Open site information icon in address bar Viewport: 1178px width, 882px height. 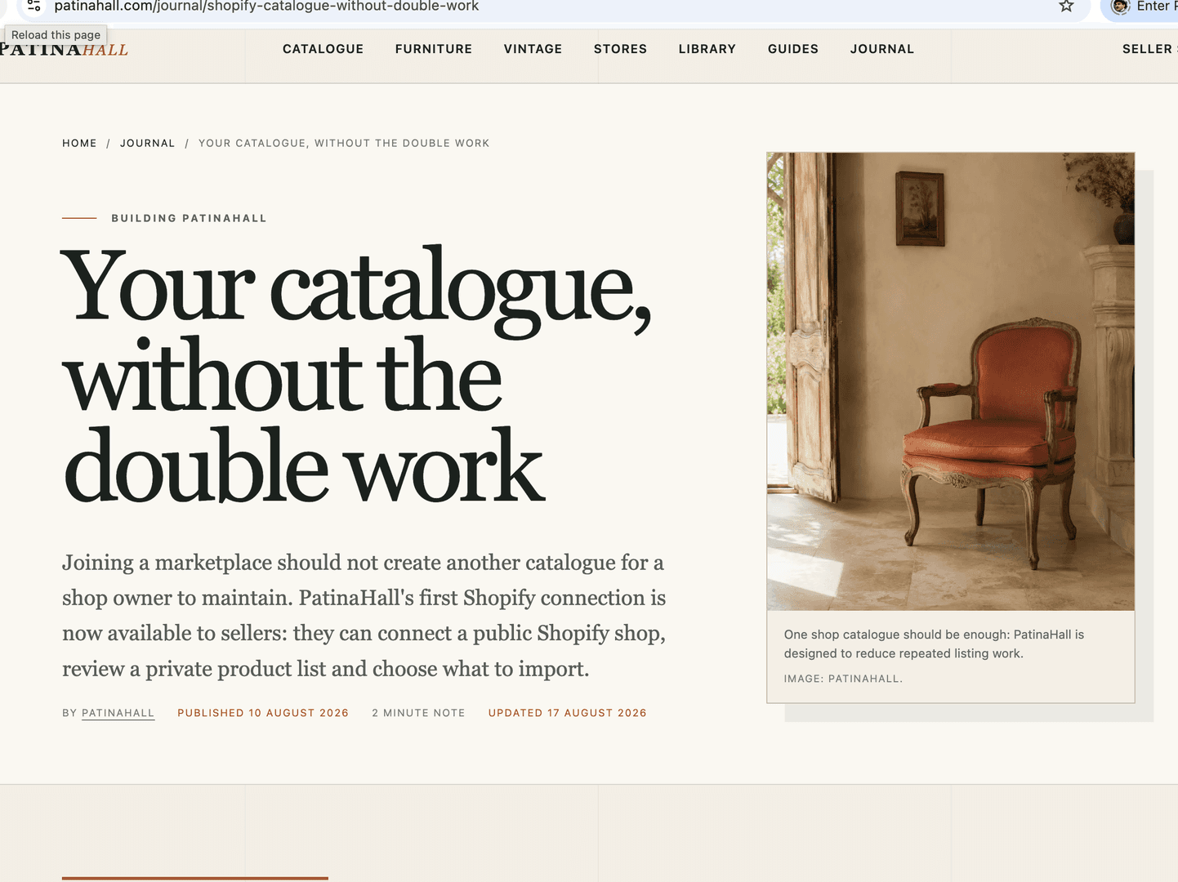pos(33,6)
